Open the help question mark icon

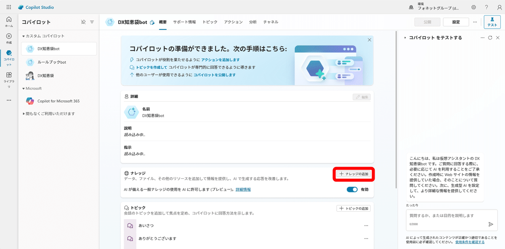[486, 7]
